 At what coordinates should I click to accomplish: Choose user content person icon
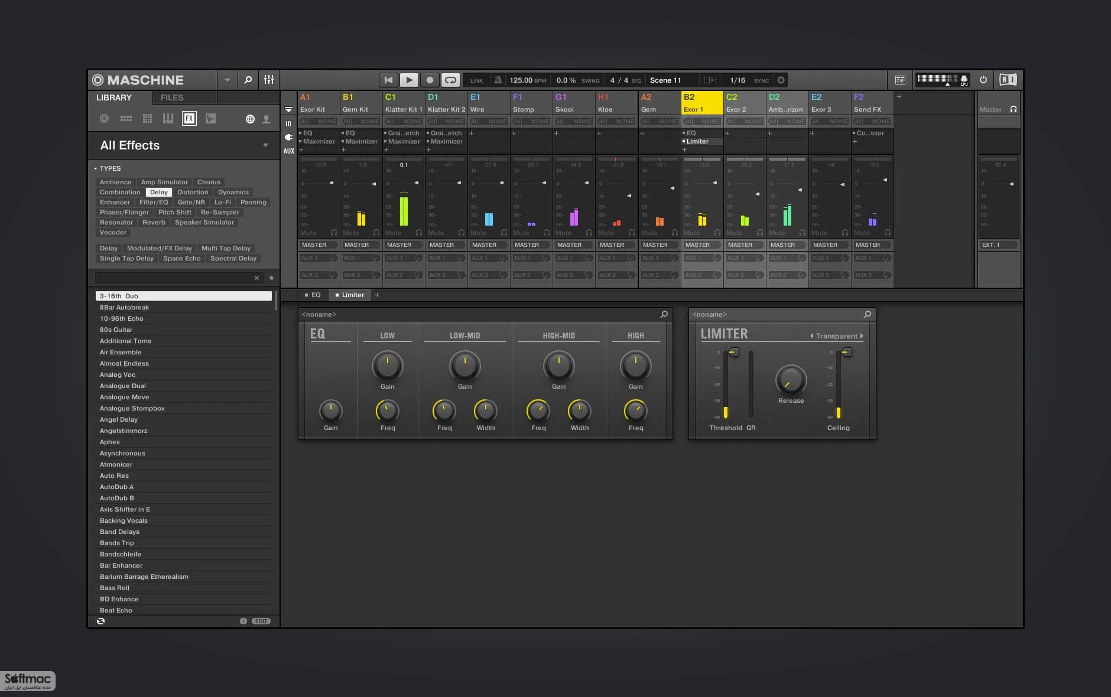coord(267,119)
